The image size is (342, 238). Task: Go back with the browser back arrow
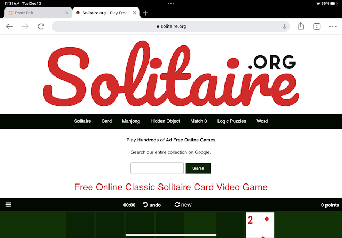10,26
